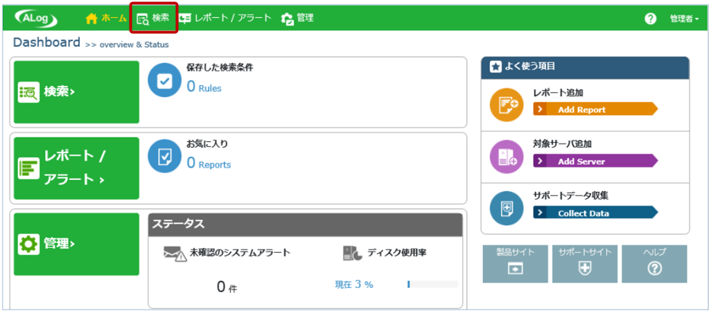This screenshot has width=711, height=313.
Task: Open the 管理 menu in navigation bar
Action: click(298, 18)
